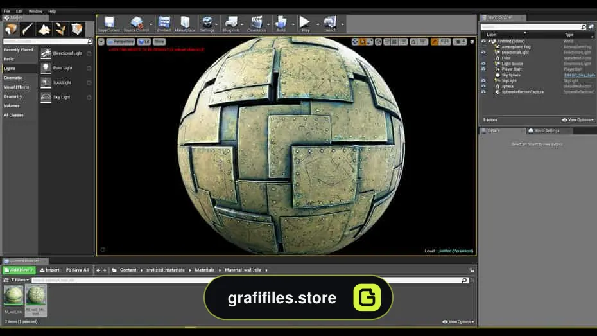Screen dimensions: 597x336
Task: Select the scale gizmo tool in viewport
Action: click(370, 42)
